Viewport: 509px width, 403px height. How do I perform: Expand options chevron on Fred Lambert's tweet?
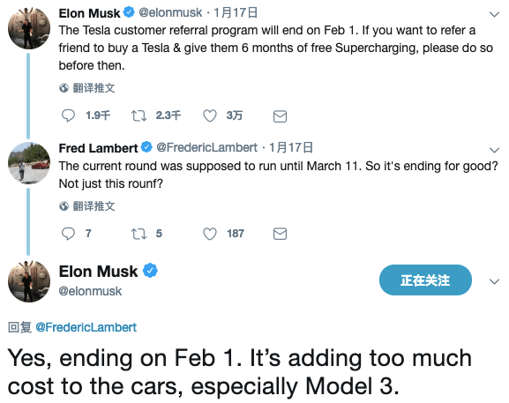point(494,150)
